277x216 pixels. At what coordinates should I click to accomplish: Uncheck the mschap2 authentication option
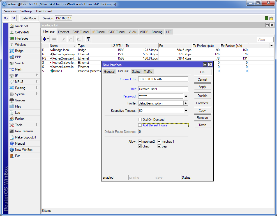click(x=140, y=142)
